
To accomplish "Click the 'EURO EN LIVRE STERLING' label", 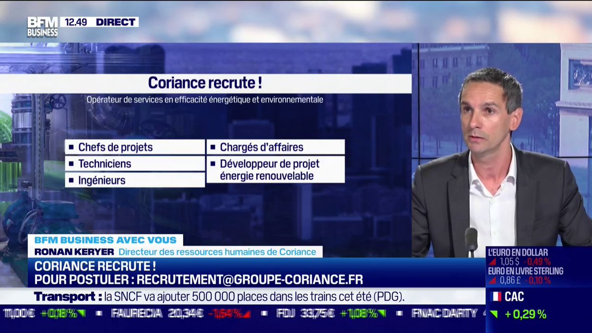I will coord(525,271).
